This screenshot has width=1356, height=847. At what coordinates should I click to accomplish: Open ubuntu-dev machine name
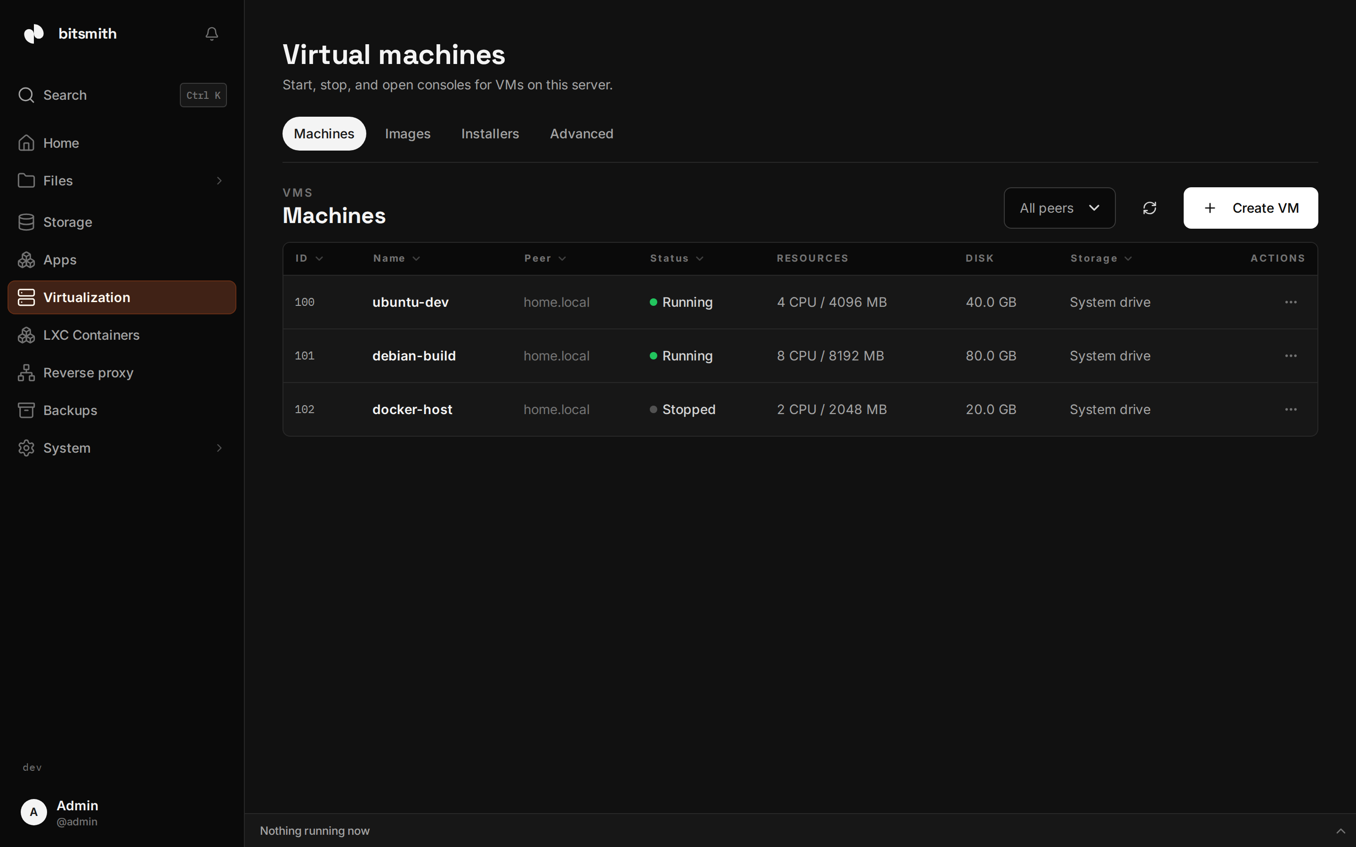[410, 302]
